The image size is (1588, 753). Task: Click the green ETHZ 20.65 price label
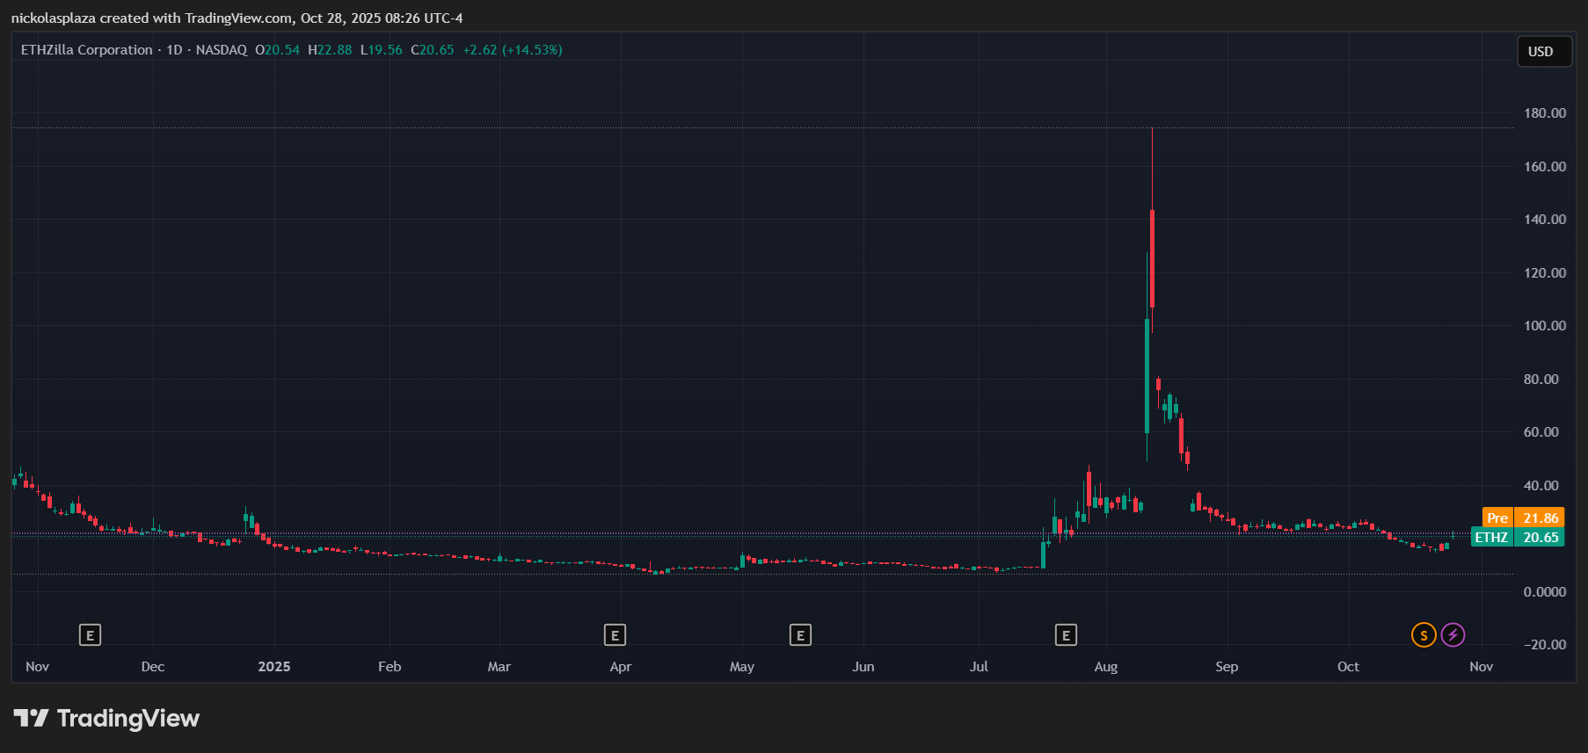[1517, 538]
